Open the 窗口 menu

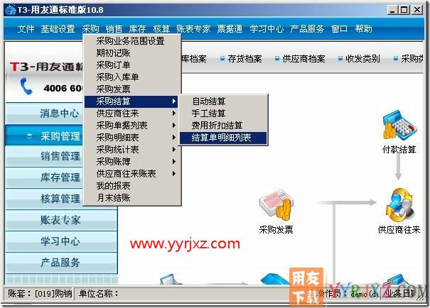(x=339, y=29)
